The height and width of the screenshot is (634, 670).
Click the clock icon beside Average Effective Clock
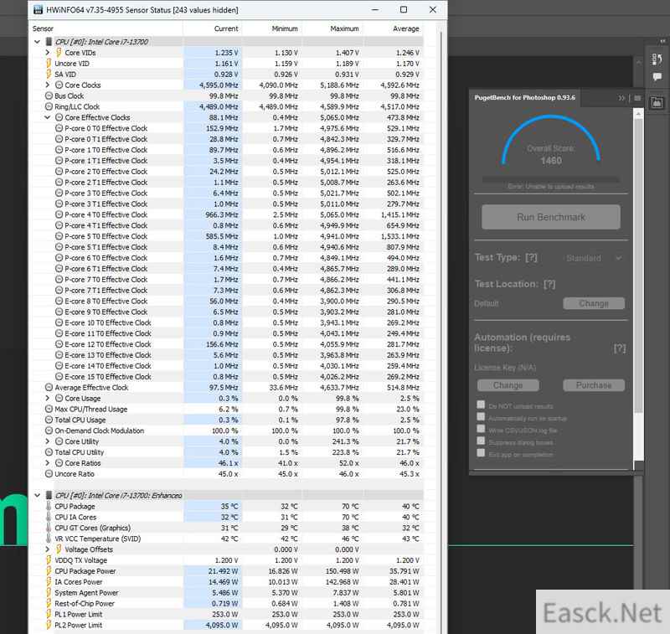[49, 388]
